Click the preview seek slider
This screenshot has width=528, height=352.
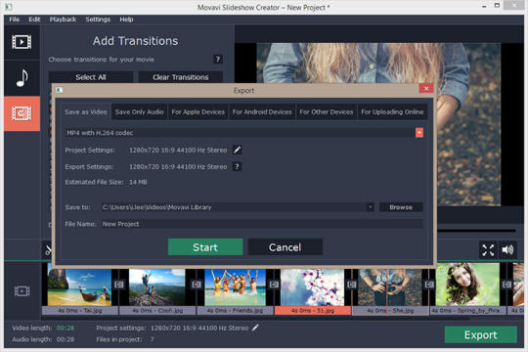476,231
